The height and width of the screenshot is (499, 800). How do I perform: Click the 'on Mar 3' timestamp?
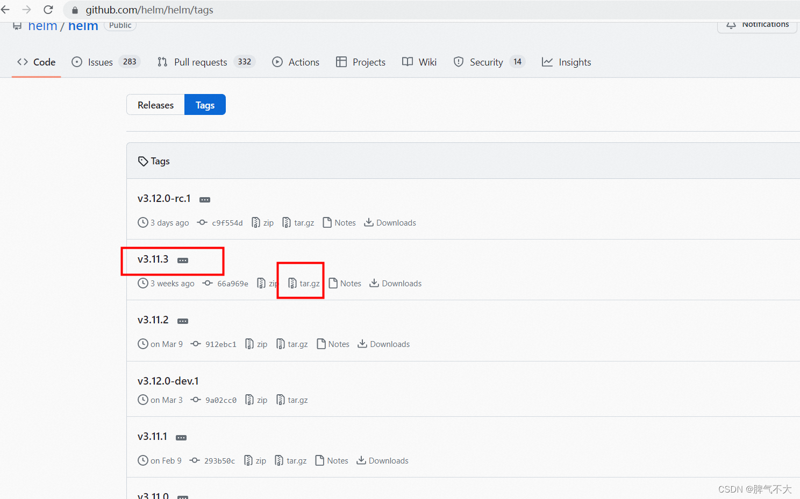point(167,400)
